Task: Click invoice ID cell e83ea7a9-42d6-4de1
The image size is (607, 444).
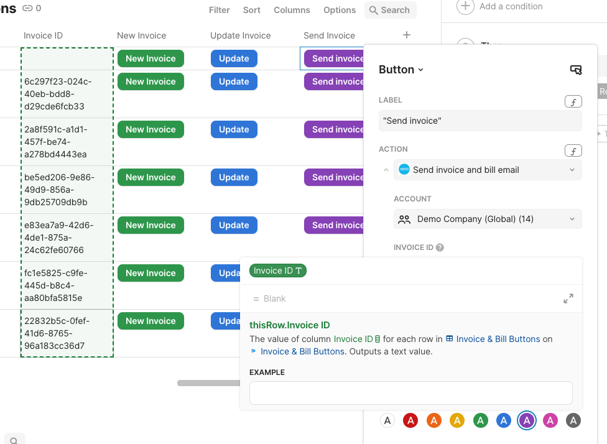Action: tap(67, 238)
